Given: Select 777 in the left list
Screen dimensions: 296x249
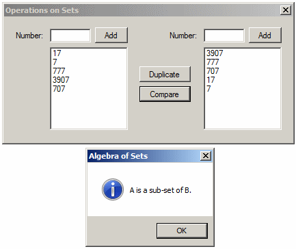Looking at the screenshot, I should point(59,71).
